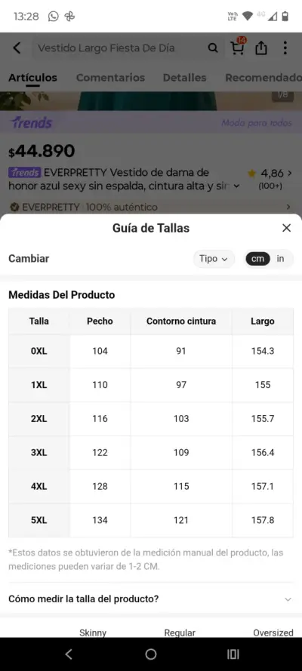Tap the share icon
The image size is (302, 671).
(261, 48)
